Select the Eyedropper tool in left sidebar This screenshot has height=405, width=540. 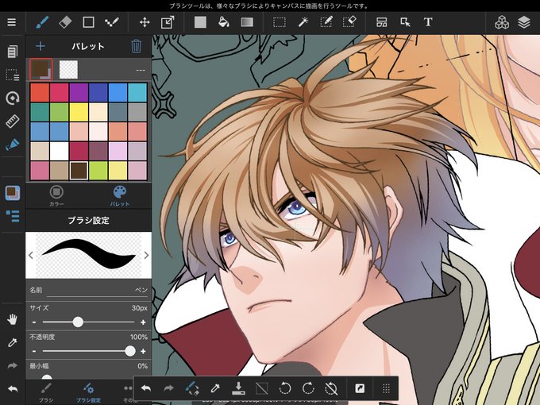(13, 343)
